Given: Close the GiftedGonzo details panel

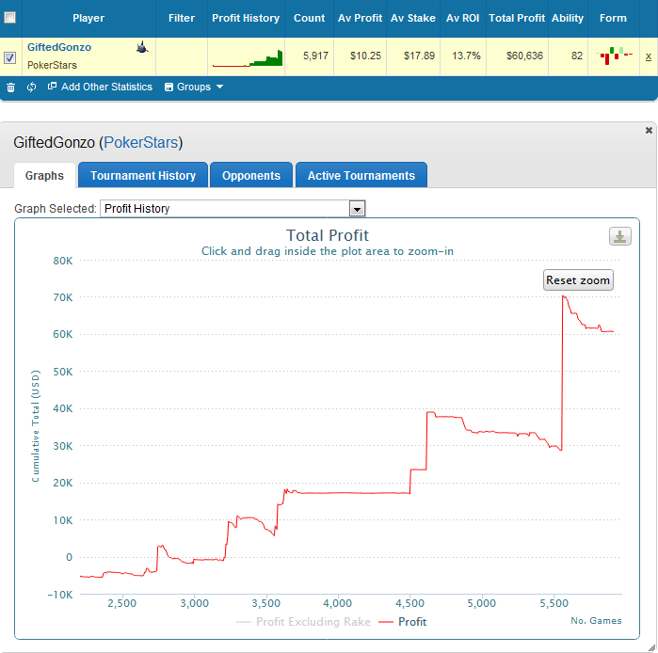Looking at the screenshot, I should 649,131.
